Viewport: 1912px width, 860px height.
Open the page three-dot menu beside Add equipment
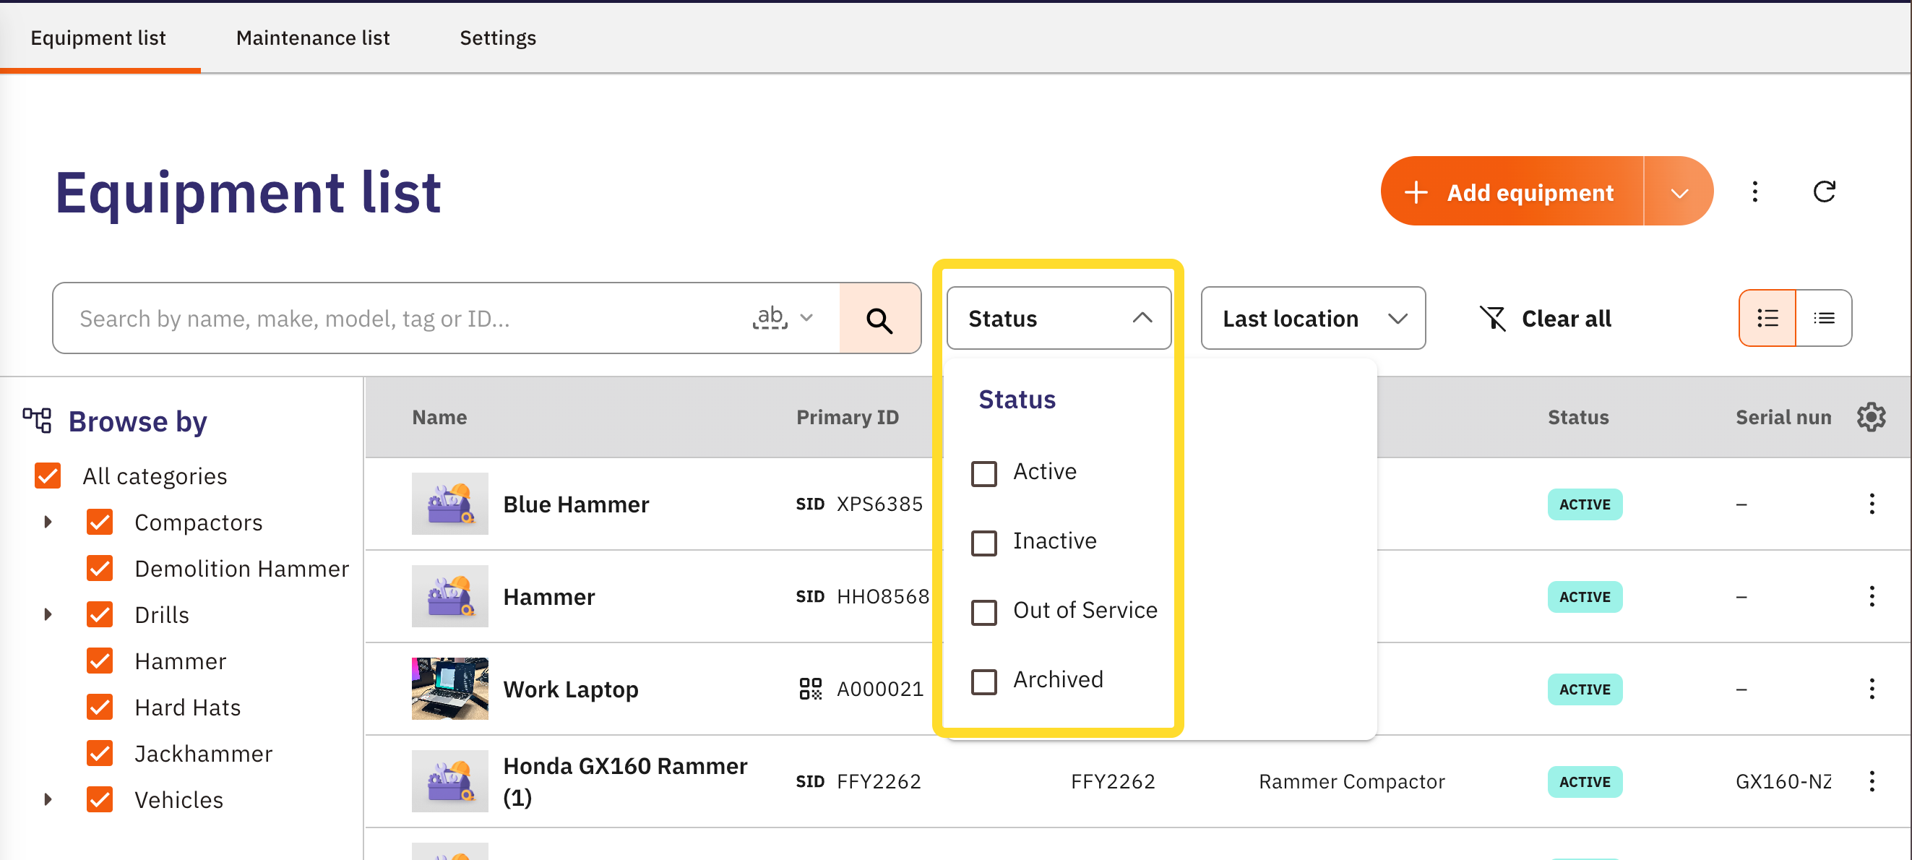pos(1754,192)
